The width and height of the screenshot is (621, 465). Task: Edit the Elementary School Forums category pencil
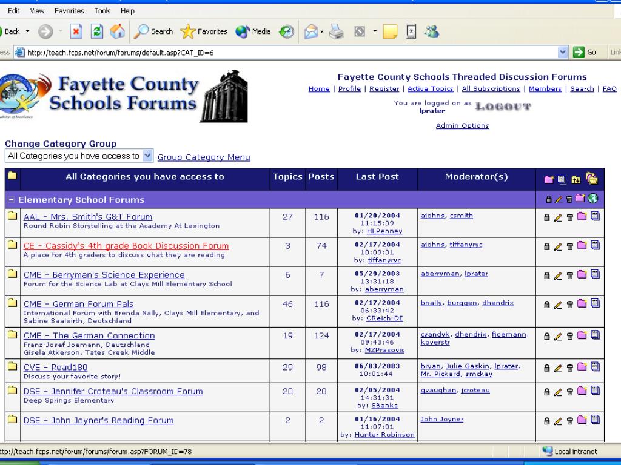pyautogui.click(x=559, y=199)
